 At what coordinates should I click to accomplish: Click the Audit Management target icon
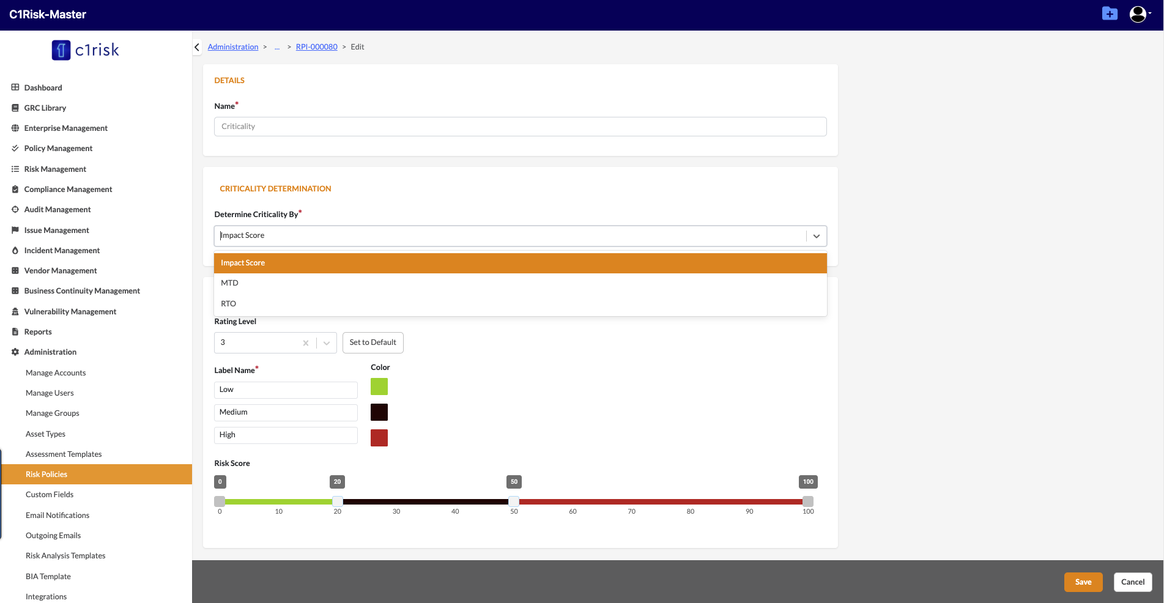(15, 209)
